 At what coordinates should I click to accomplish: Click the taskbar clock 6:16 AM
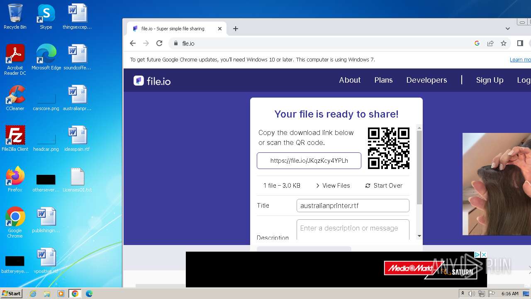pos(510,294)
